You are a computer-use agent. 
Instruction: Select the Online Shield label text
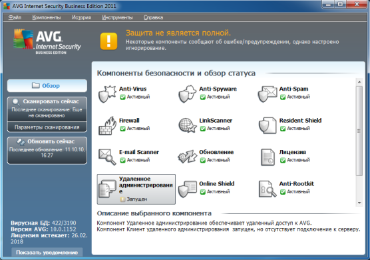[x=217, y=183]
